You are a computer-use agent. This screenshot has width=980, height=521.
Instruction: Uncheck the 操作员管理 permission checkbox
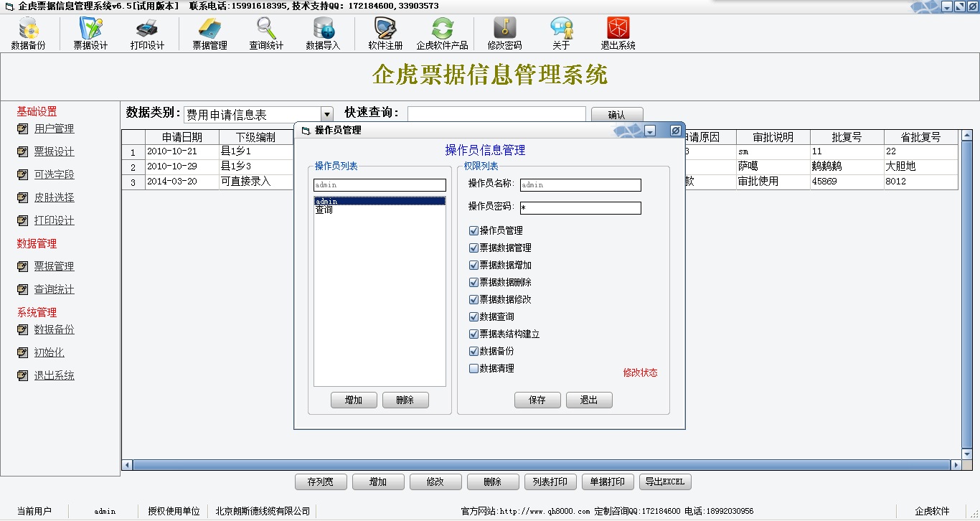pyautogui.click(x=473, y=231)
